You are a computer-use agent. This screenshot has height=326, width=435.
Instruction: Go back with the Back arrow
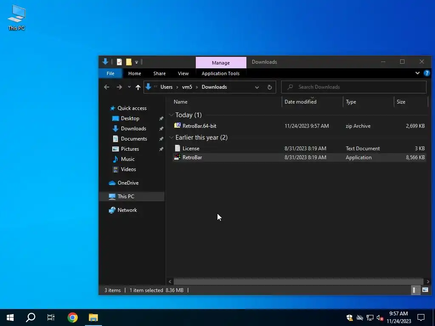[x=107, y=87]
